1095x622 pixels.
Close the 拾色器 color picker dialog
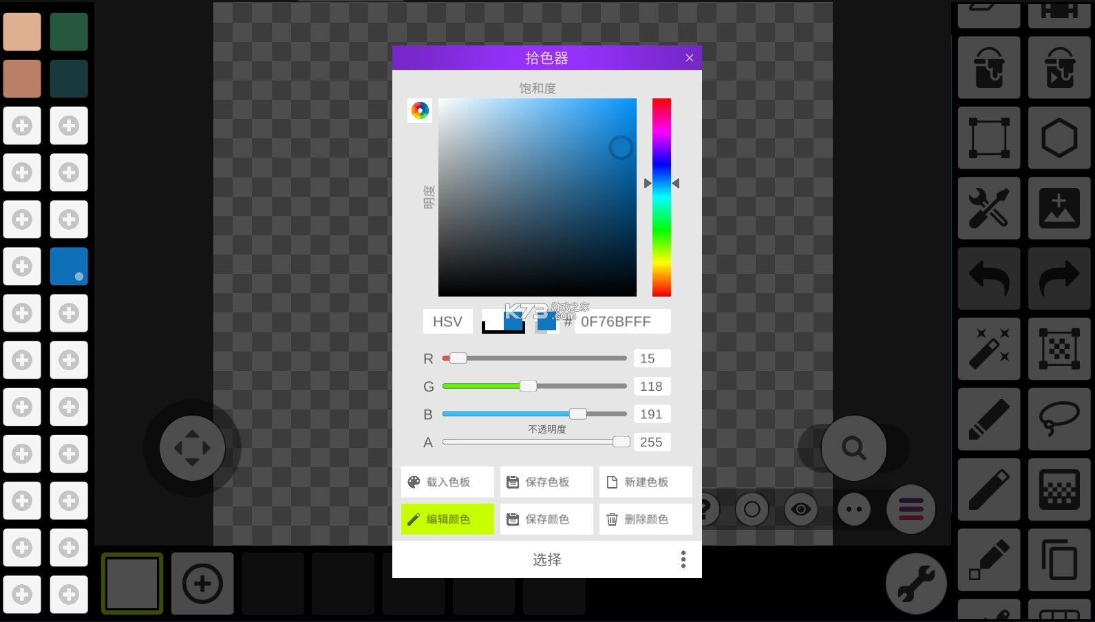(690, 58)
